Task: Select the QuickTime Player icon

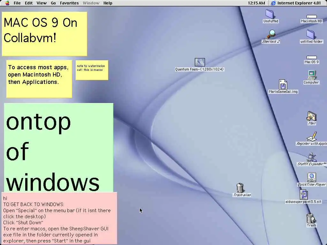Action: click(x=312, y=177)
